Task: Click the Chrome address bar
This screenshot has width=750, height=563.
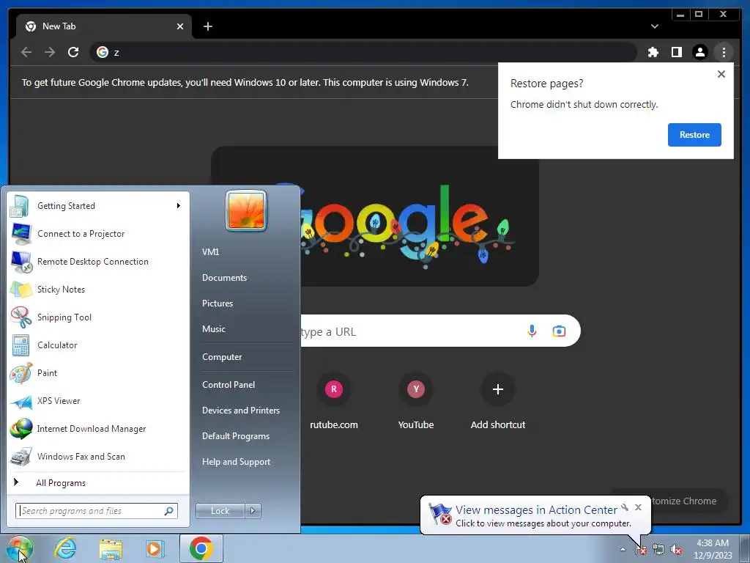Action: (x=363, y=52)
